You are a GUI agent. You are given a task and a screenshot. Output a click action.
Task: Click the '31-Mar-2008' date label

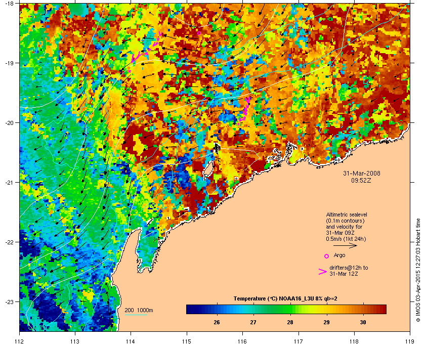coord(362,173)
